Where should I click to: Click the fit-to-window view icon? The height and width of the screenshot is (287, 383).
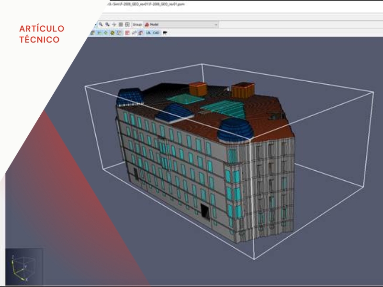(127, 24)
